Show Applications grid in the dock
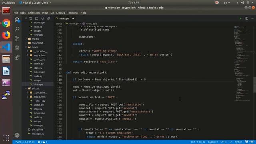This screenshot has width=256, height=144. [6, 138]
